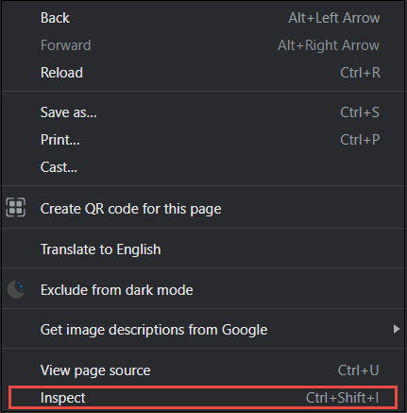Click the Alt+Left Arrow shortcut label

coord(334,18)
